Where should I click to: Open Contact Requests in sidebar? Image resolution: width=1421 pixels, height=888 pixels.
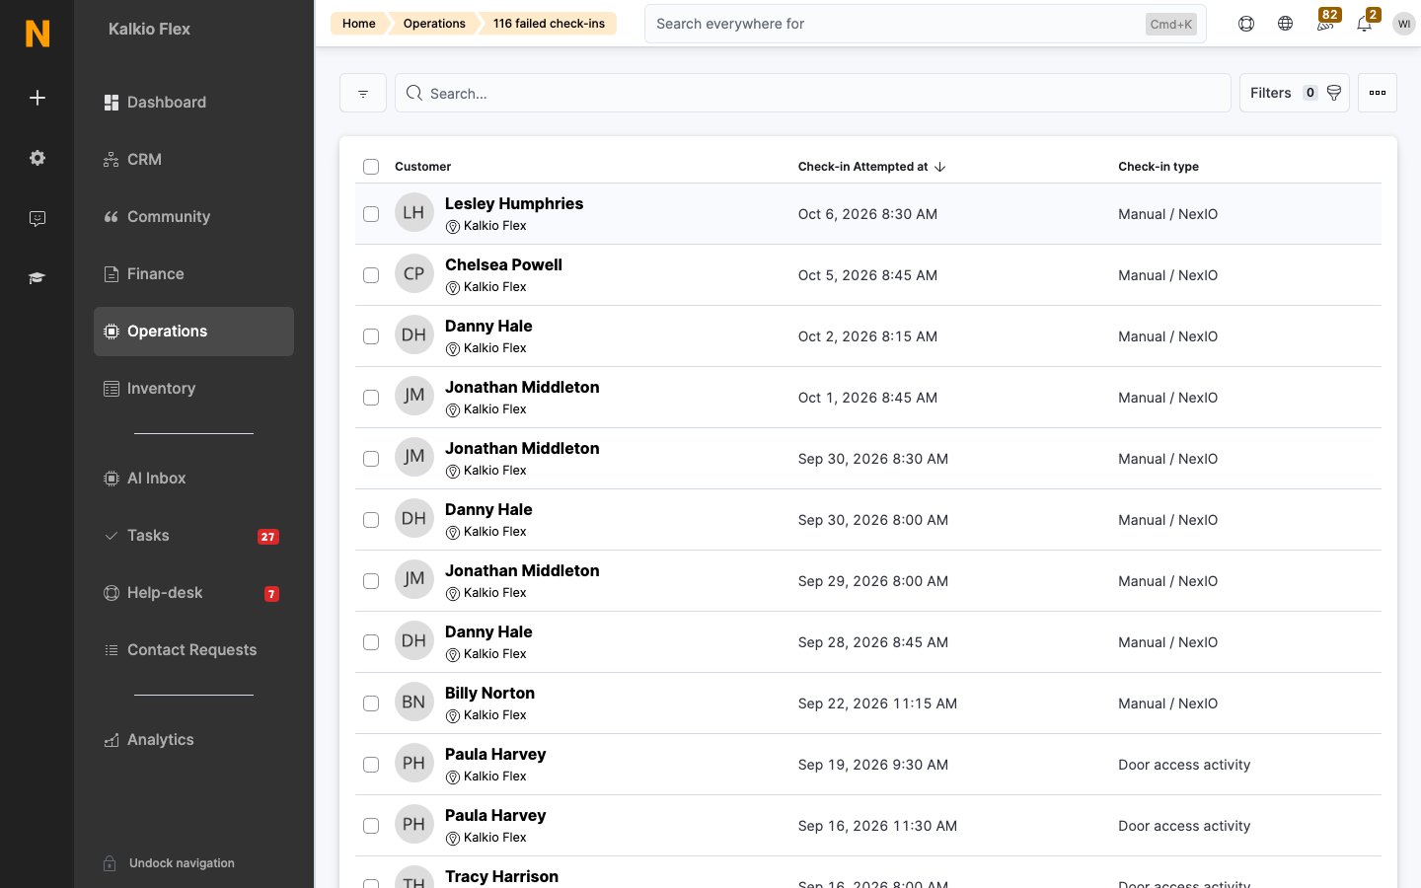pos(193,650)
